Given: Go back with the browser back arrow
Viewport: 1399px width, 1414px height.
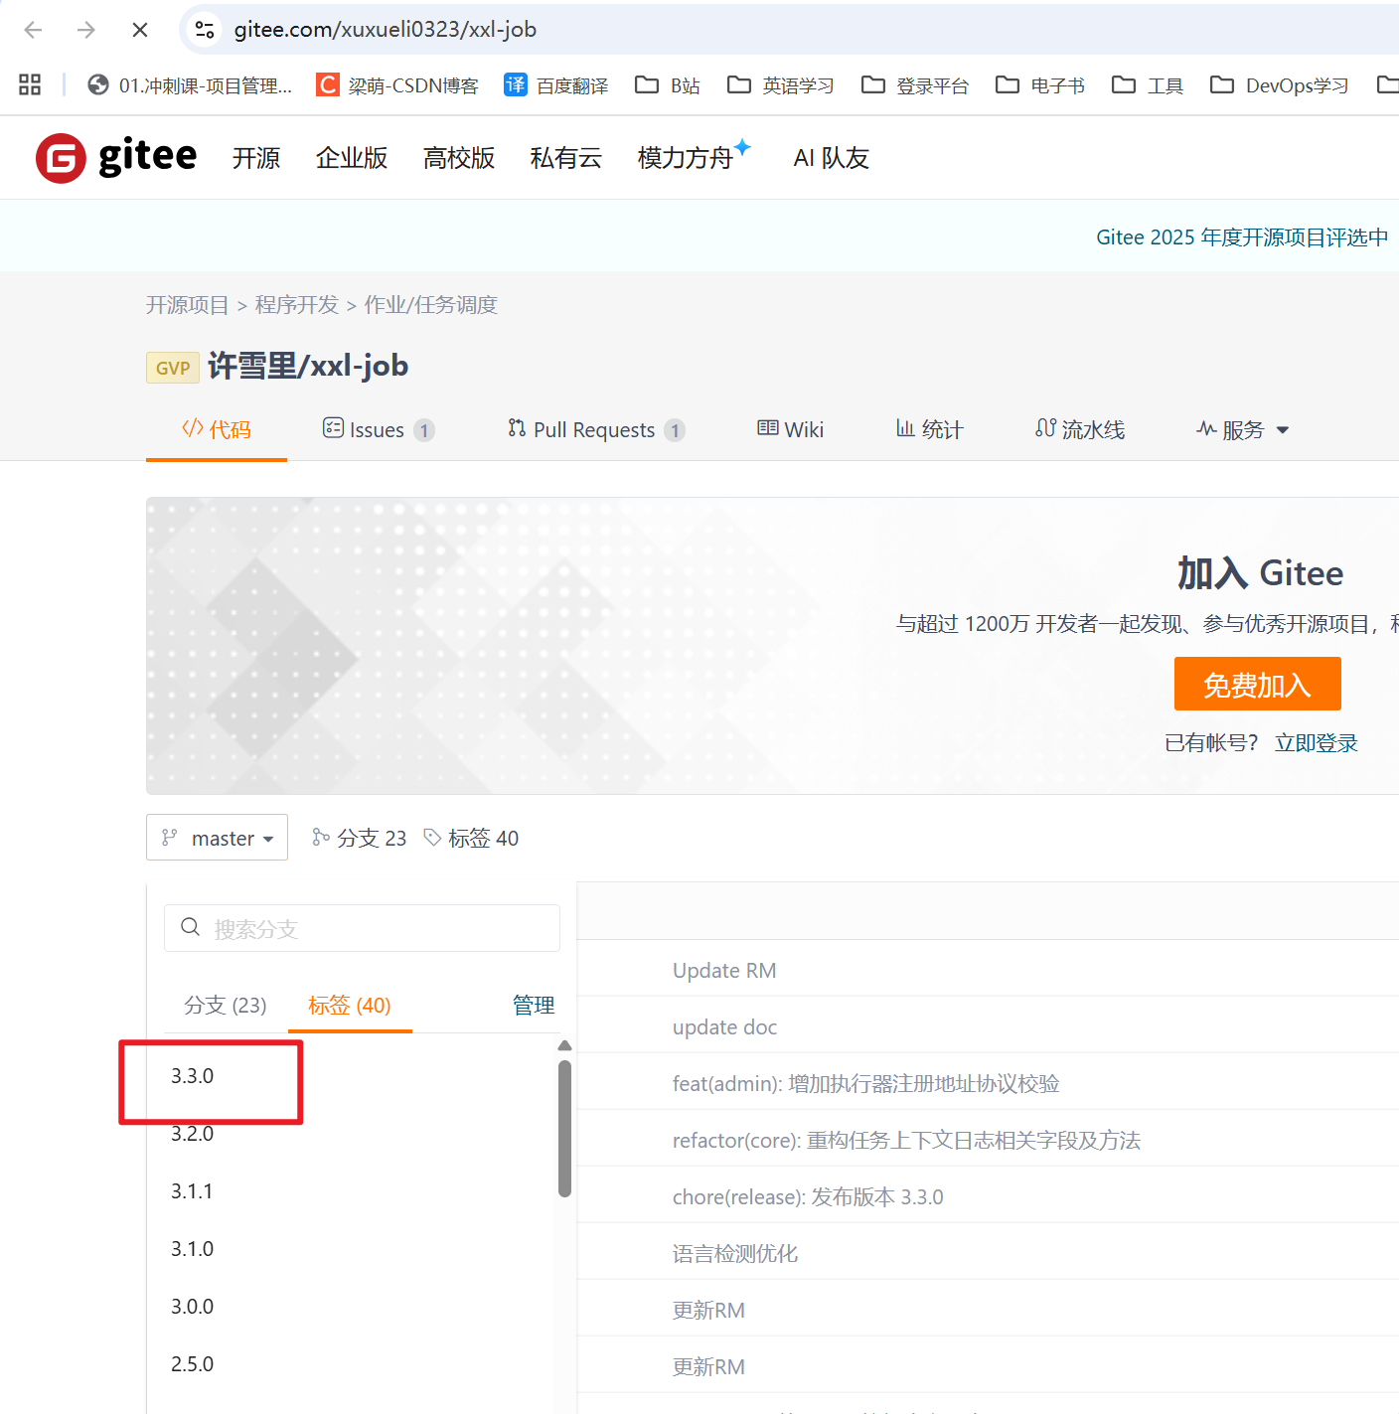Looking at the screenshot, I should point(33,30).
